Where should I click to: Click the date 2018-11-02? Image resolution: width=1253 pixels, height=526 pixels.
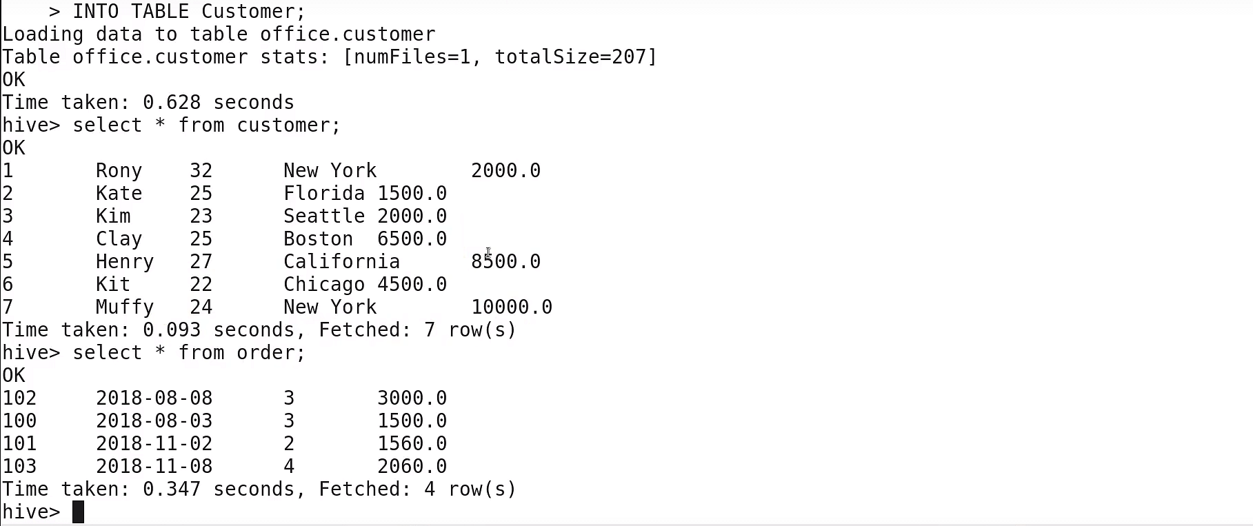click(154, 444)
